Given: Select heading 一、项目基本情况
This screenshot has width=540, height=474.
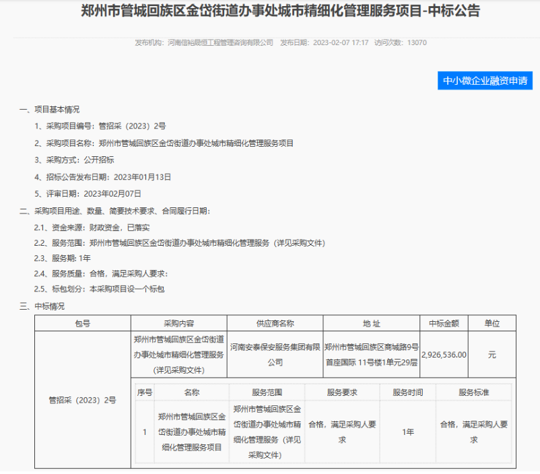Looking at the screenshot, I should pyautogui.click(x=50, y=110).
